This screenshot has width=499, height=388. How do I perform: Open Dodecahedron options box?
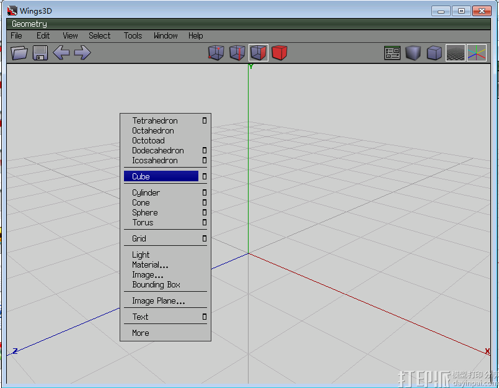tap(205, 150)
